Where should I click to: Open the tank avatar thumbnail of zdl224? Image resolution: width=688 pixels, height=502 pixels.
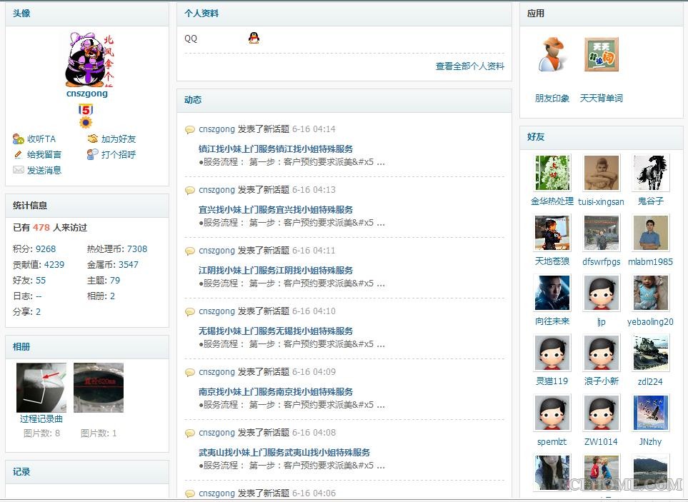pos(650,353)
